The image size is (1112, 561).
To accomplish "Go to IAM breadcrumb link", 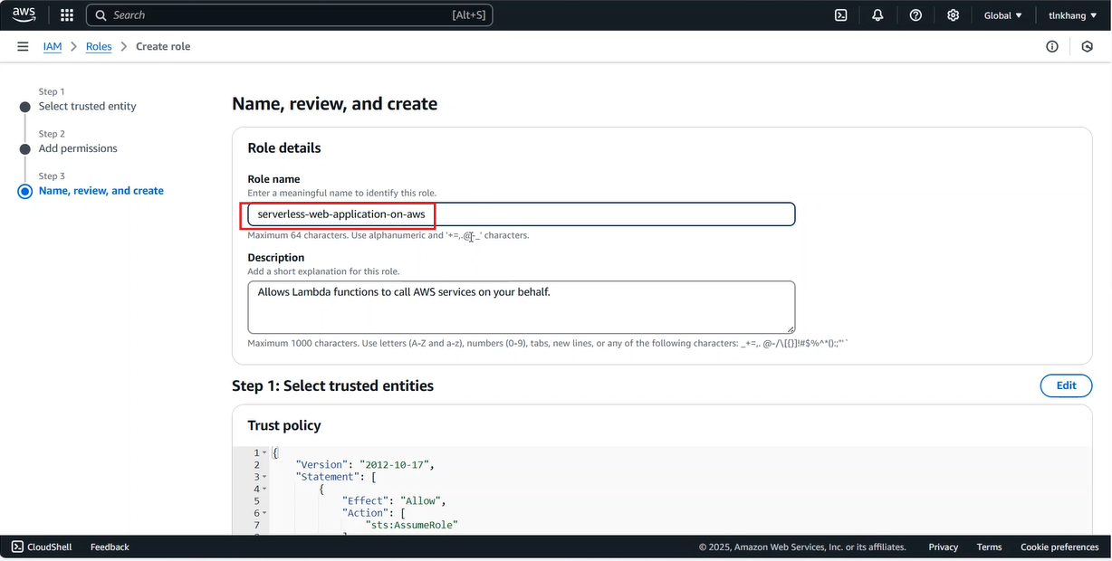I will (x=53, y=46).
